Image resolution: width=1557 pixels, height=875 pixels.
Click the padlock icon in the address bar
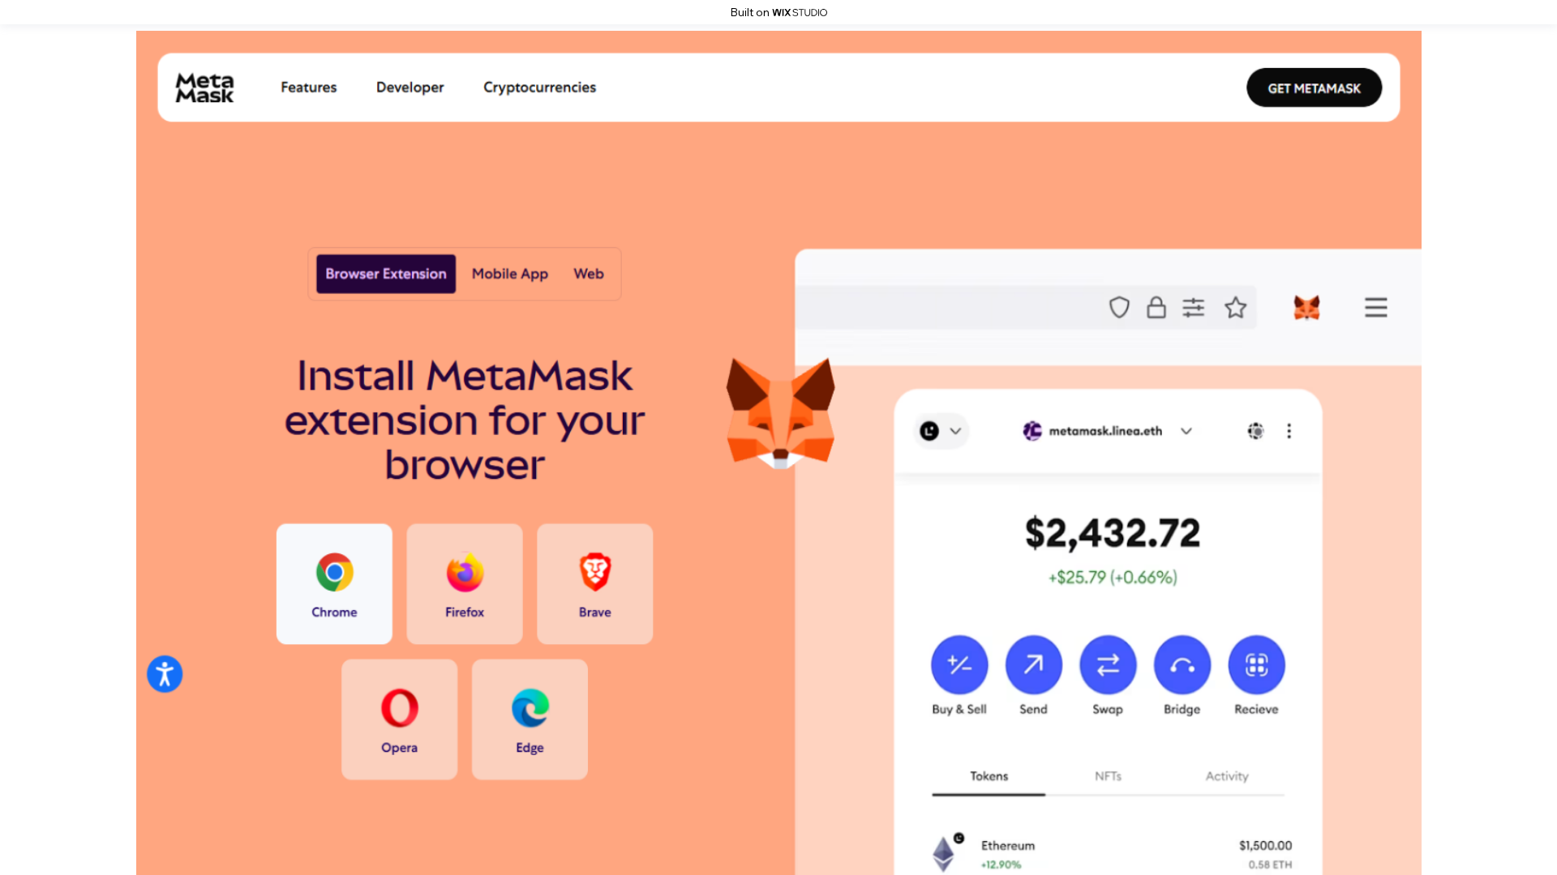pyautogui.click(x=1156, y=308)
